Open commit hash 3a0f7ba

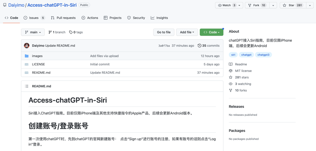(164, 46)
